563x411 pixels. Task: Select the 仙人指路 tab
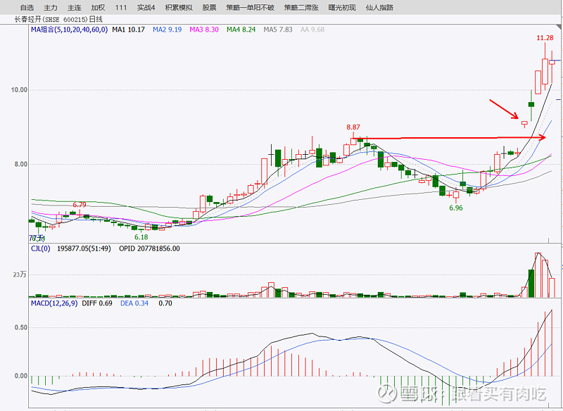coord(379,8)
